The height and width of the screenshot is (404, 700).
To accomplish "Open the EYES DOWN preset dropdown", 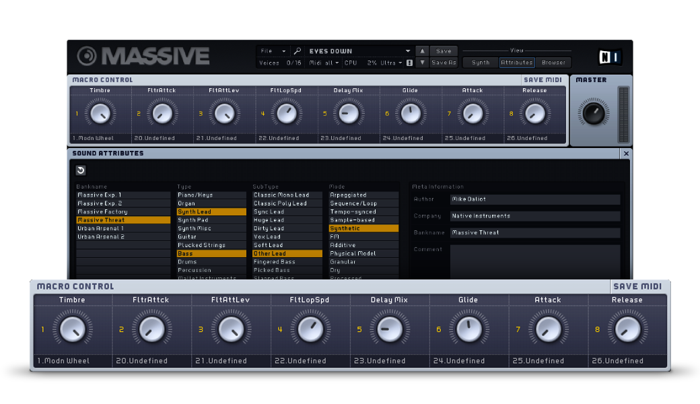I will [360, 51].
